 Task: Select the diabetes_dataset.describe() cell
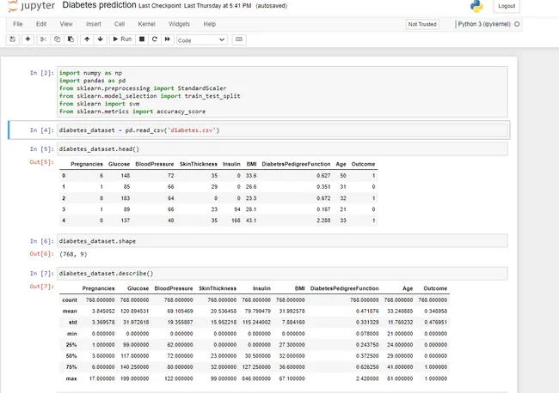(x=282, y=274)
